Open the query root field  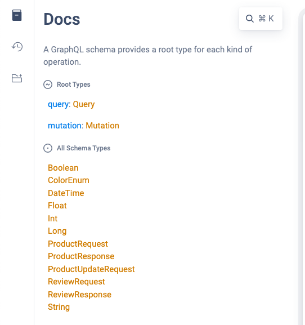pyautogui.click(x=58, y=104)
